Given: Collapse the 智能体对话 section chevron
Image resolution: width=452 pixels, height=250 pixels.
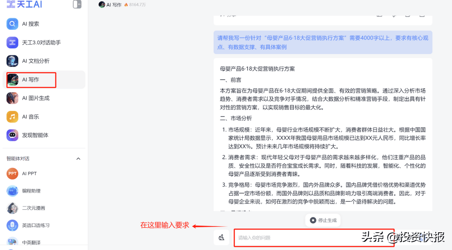Looking at the screenshot, I should click(78, 159).
